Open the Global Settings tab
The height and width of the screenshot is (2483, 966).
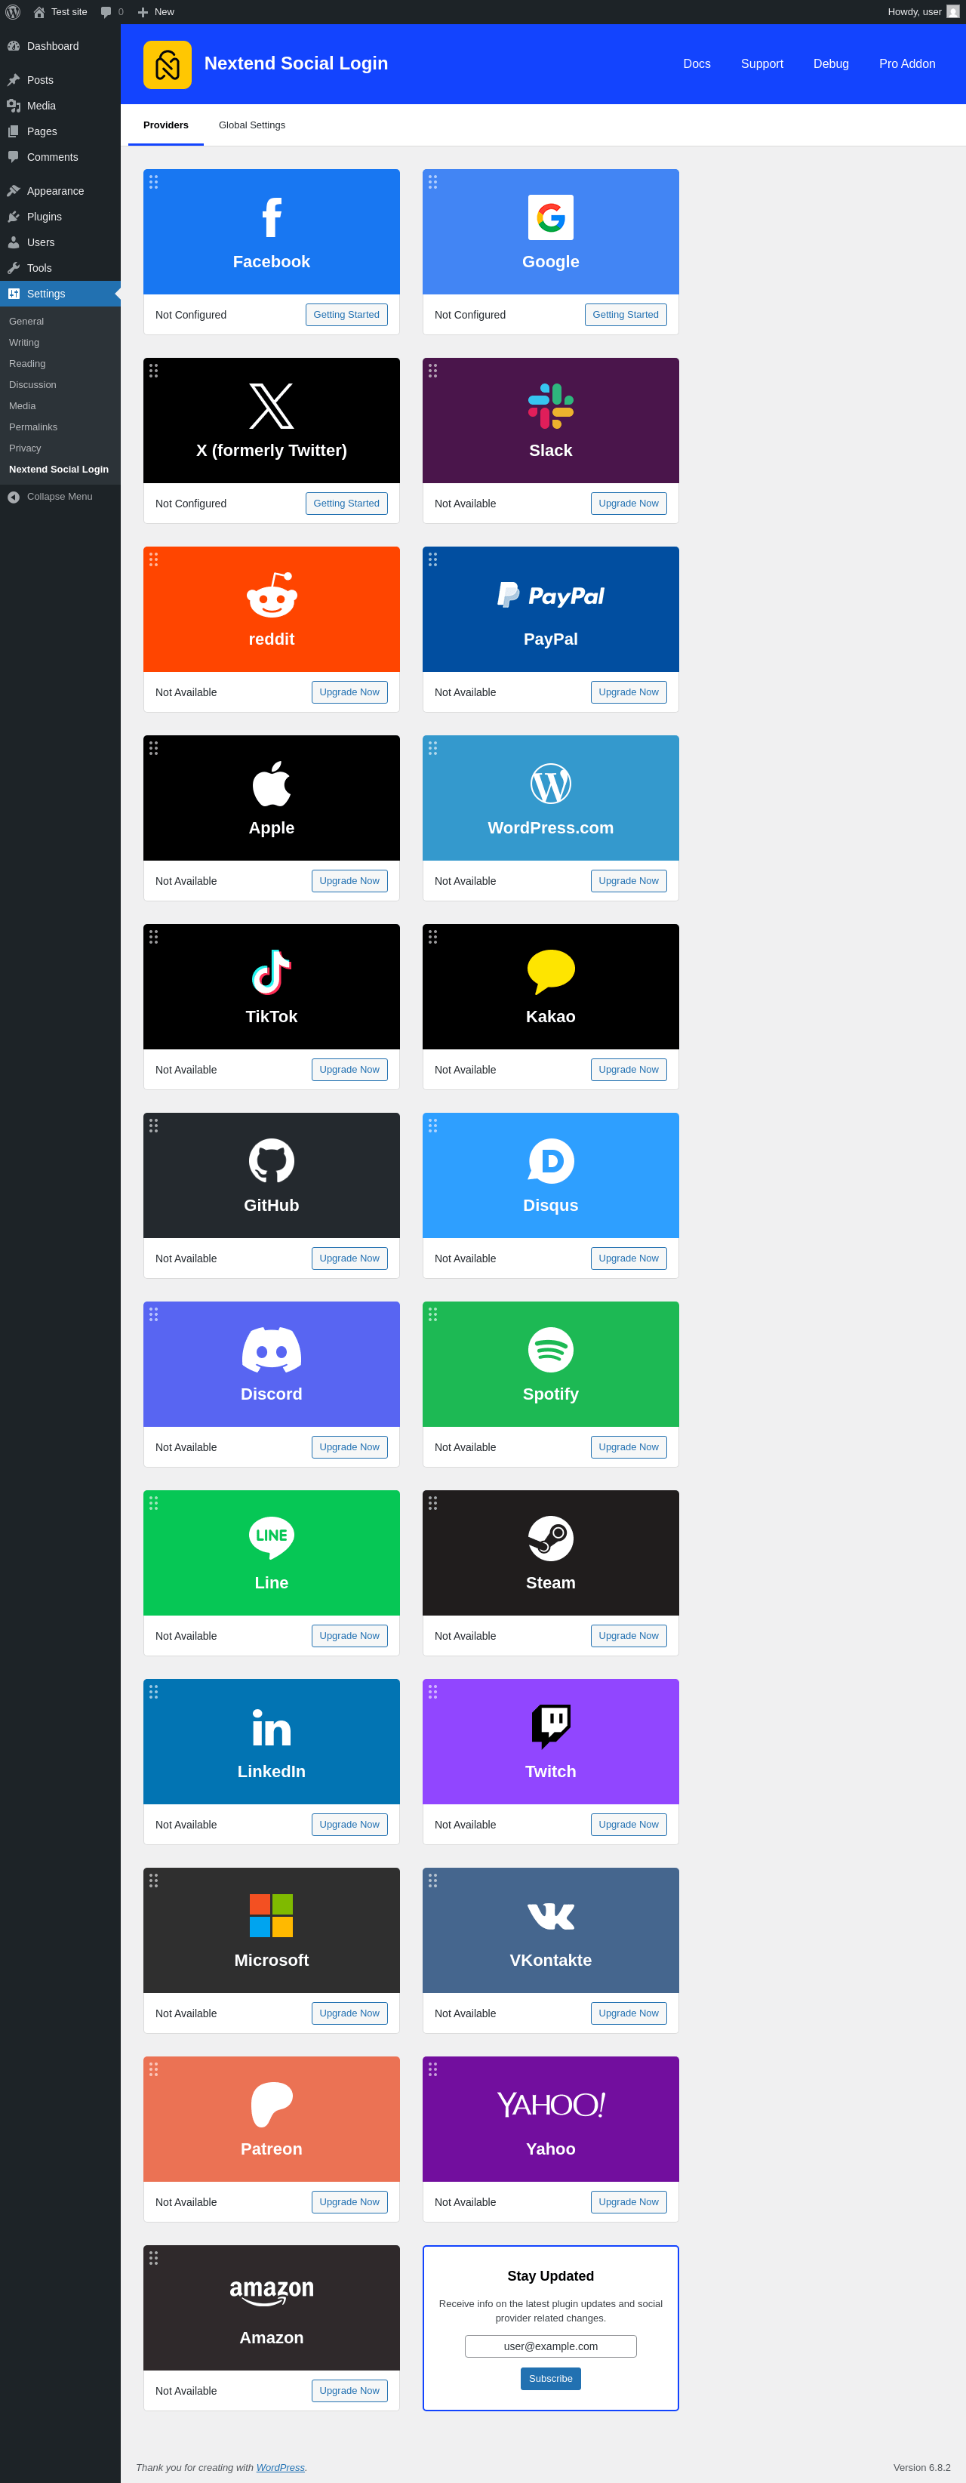[251, 125]
